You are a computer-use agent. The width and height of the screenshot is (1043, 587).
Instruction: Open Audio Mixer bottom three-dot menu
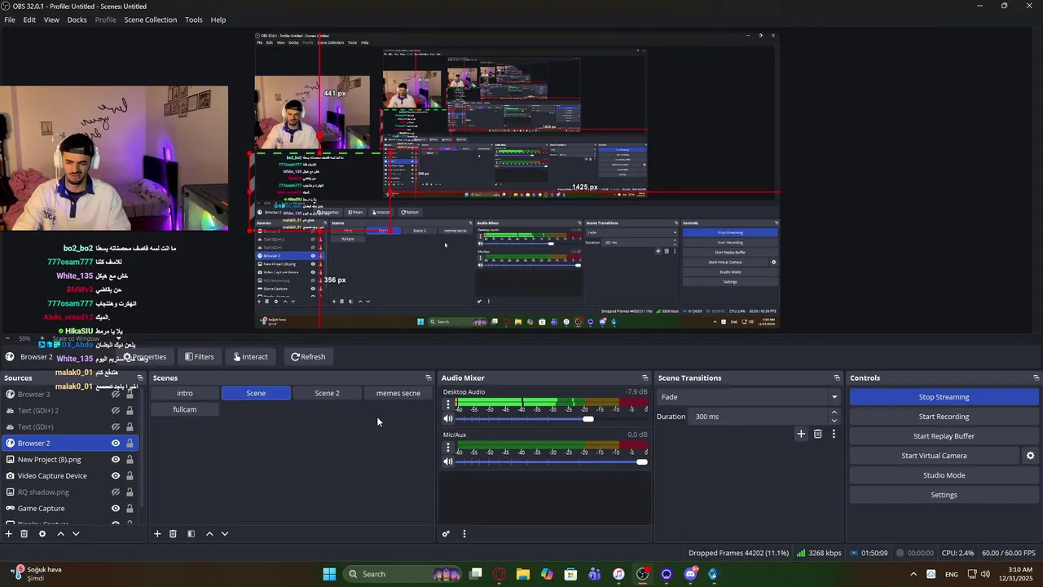[464, 534]
